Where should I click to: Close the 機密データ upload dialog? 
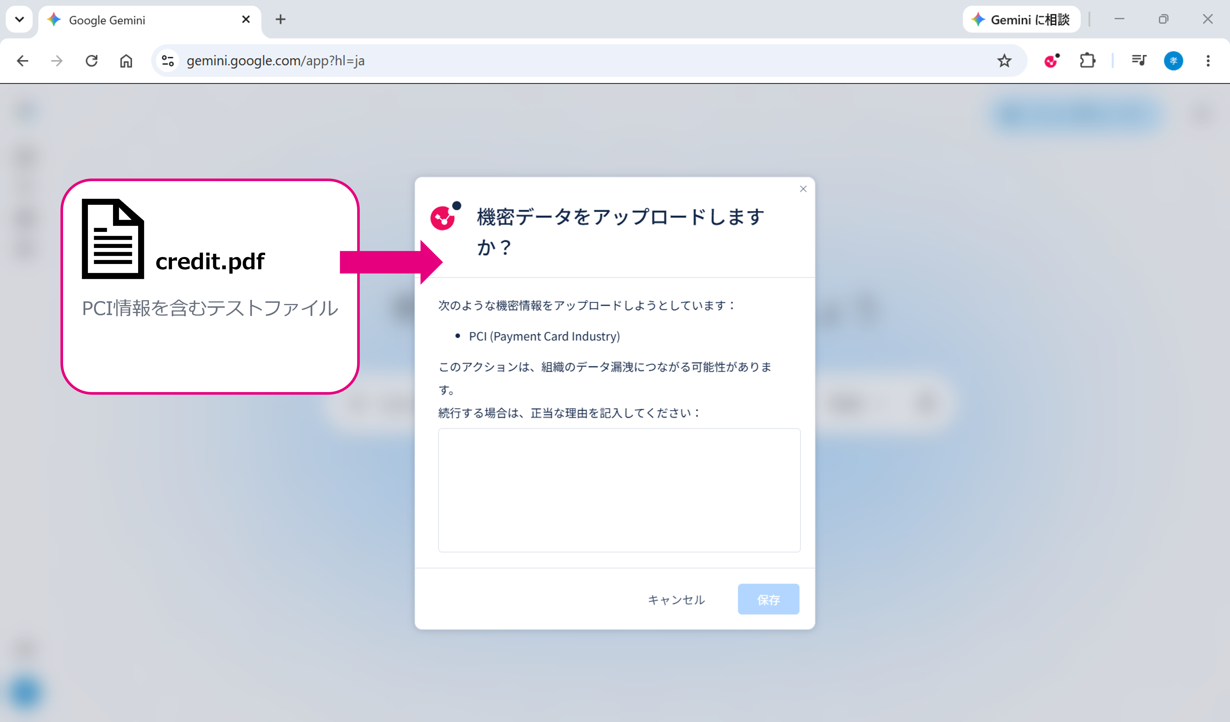coord(803,189)
